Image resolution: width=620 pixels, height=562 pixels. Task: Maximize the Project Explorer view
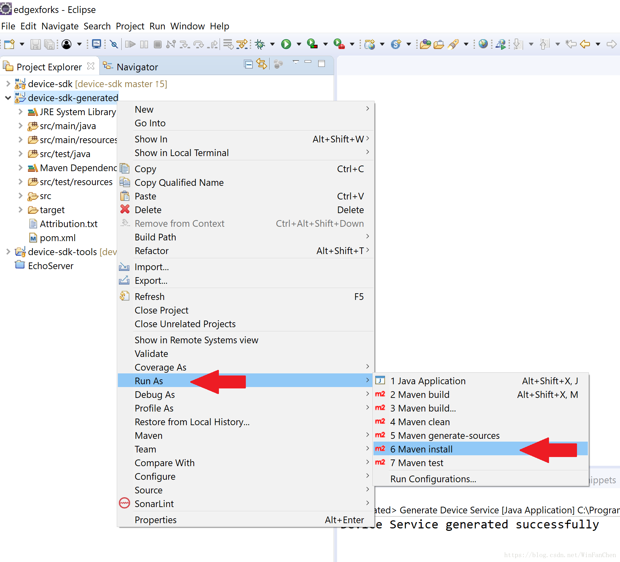(x=322, y=63)
